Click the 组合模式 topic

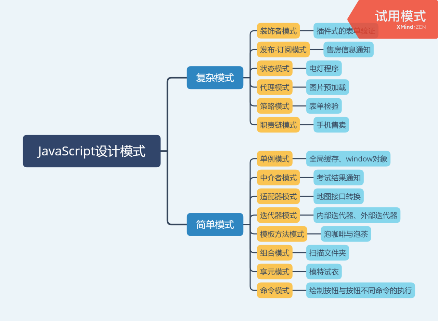click(274, 253)
